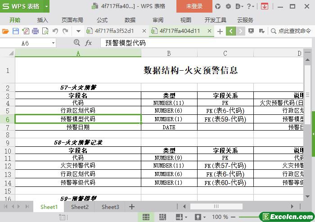Click the zoom magnifier icon beside formula bar

(x=77, y=42)
